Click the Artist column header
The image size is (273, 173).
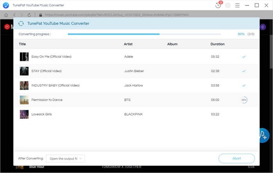(x=128, y=44)
